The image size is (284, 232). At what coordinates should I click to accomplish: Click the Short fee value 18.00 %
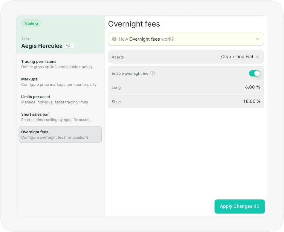251,101
